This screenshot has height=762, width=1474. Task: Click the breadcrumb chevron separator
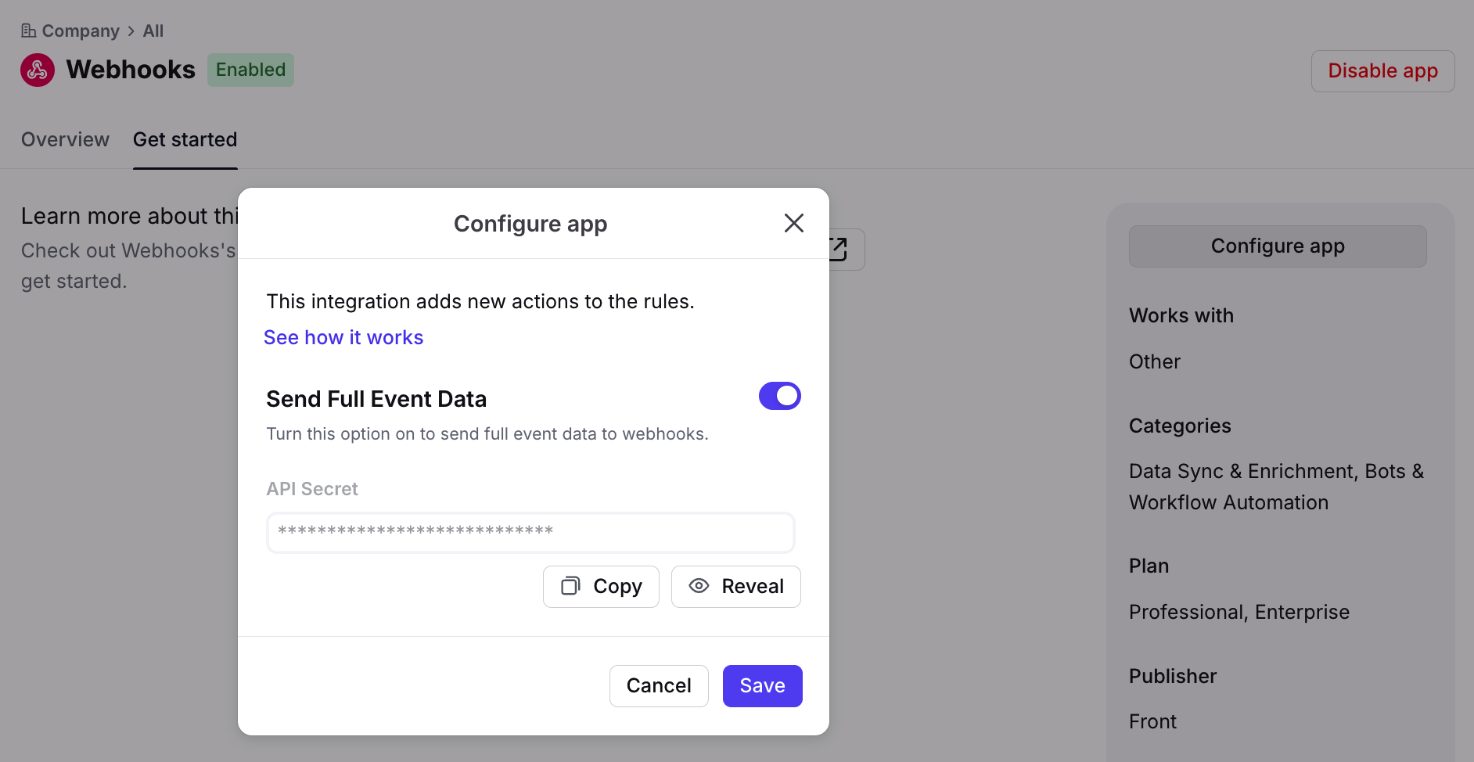click(x=131, y=31)
